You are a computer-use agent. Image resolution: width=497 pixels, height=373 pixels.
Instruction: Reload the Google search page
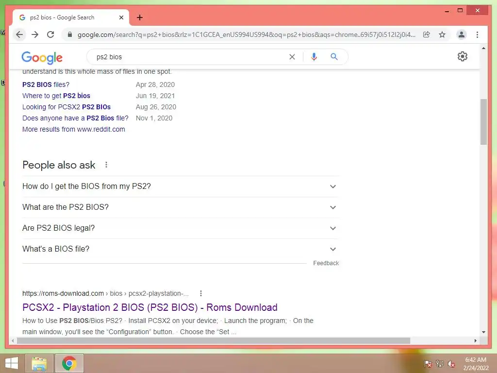[x=50, y=34]
